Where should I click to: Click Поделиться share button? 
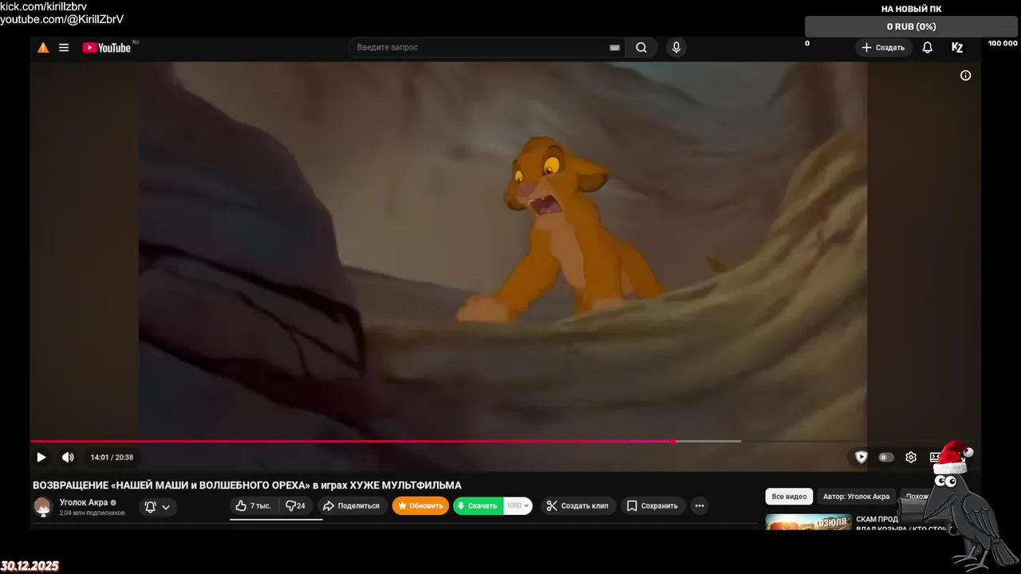point(352,506)
